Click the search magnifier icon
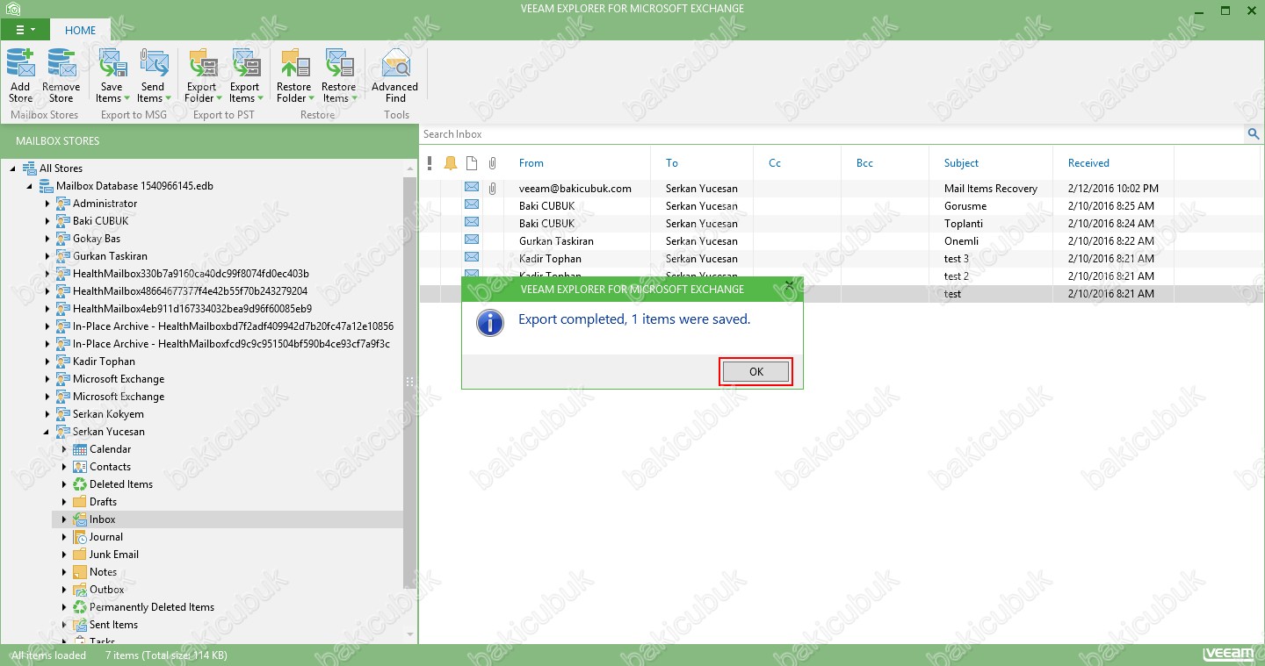1265x666 pixels. (1253, 134)
